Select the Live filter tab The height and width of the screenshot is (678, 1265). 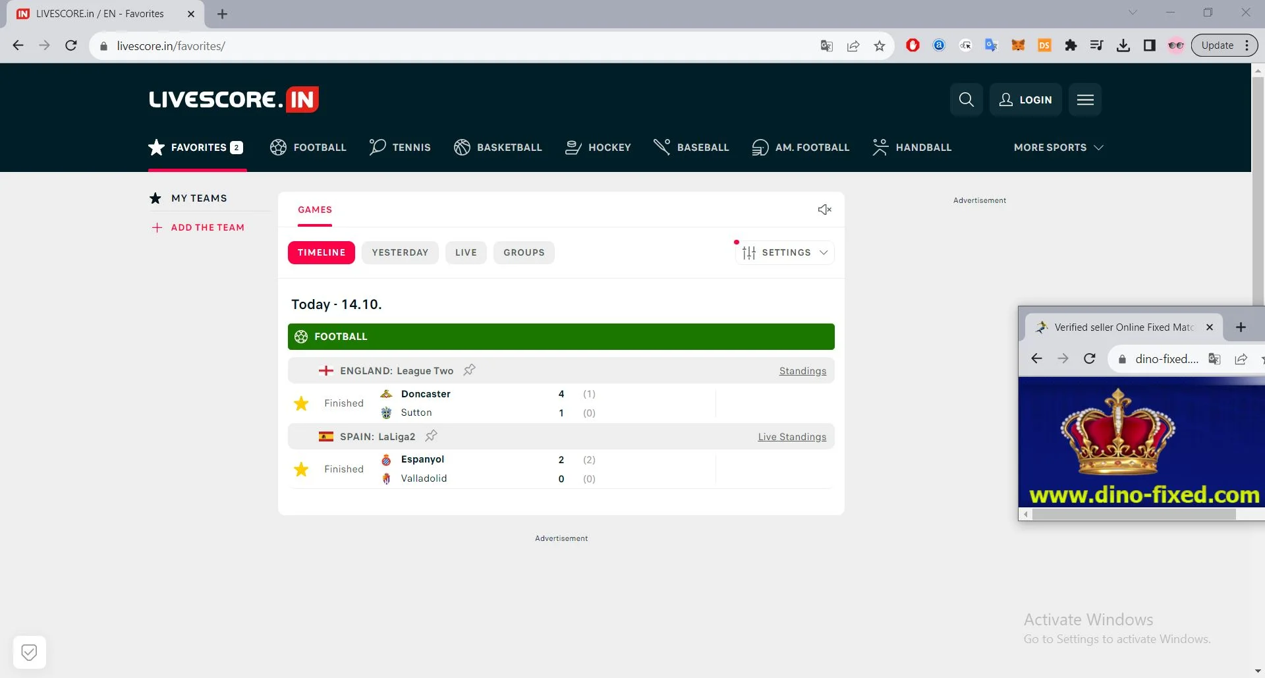coord(466,252)
